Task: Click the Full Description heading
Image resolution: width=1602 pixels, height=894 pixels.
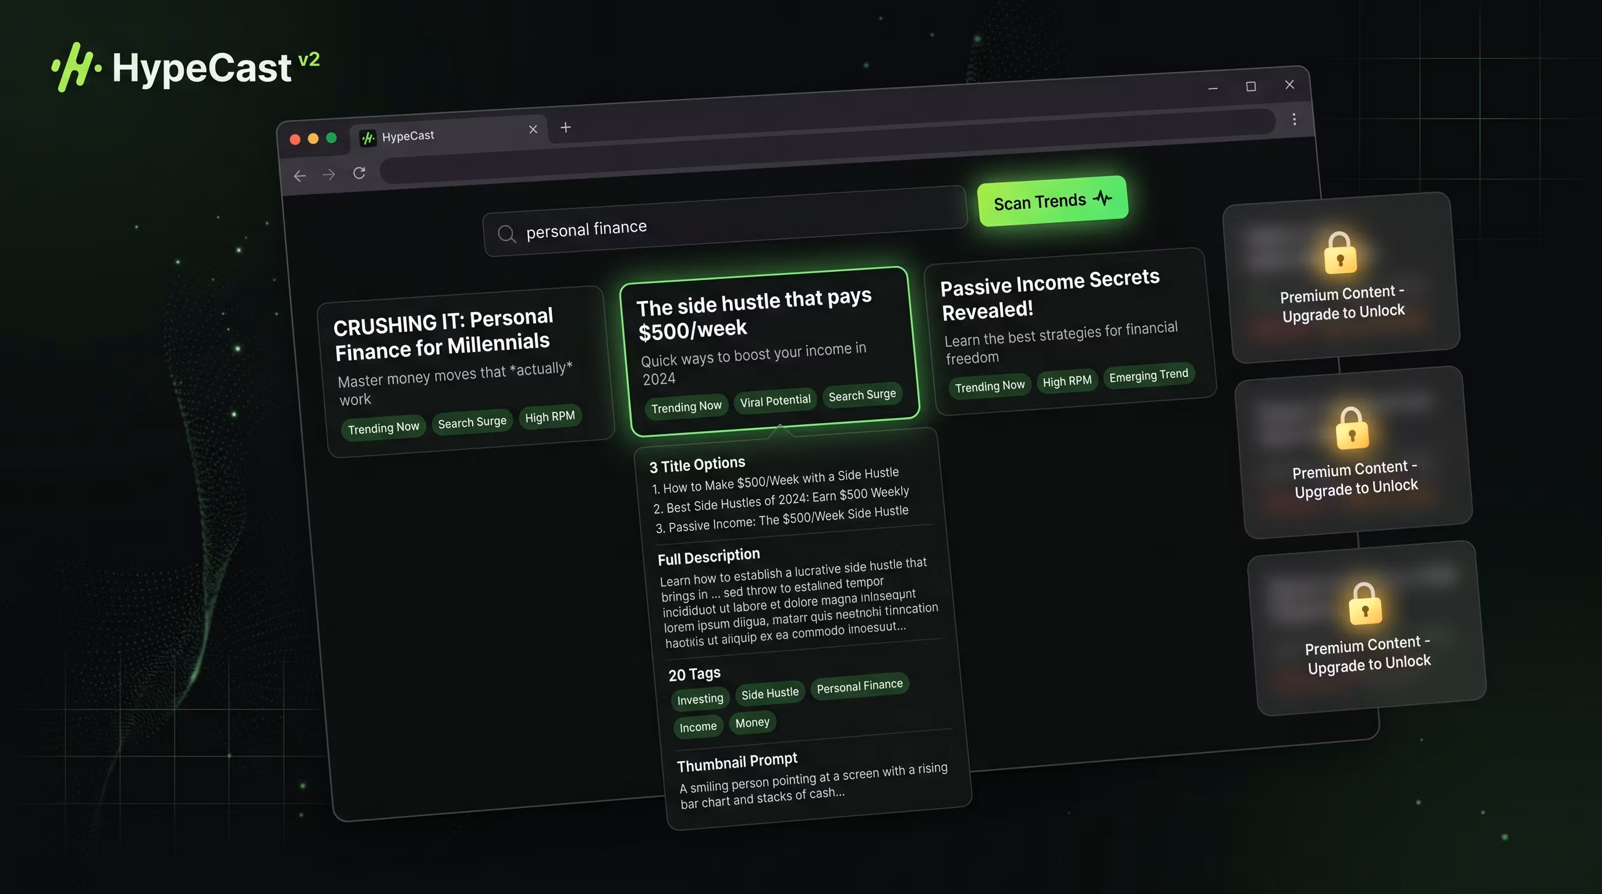Action: coord(708,556)
